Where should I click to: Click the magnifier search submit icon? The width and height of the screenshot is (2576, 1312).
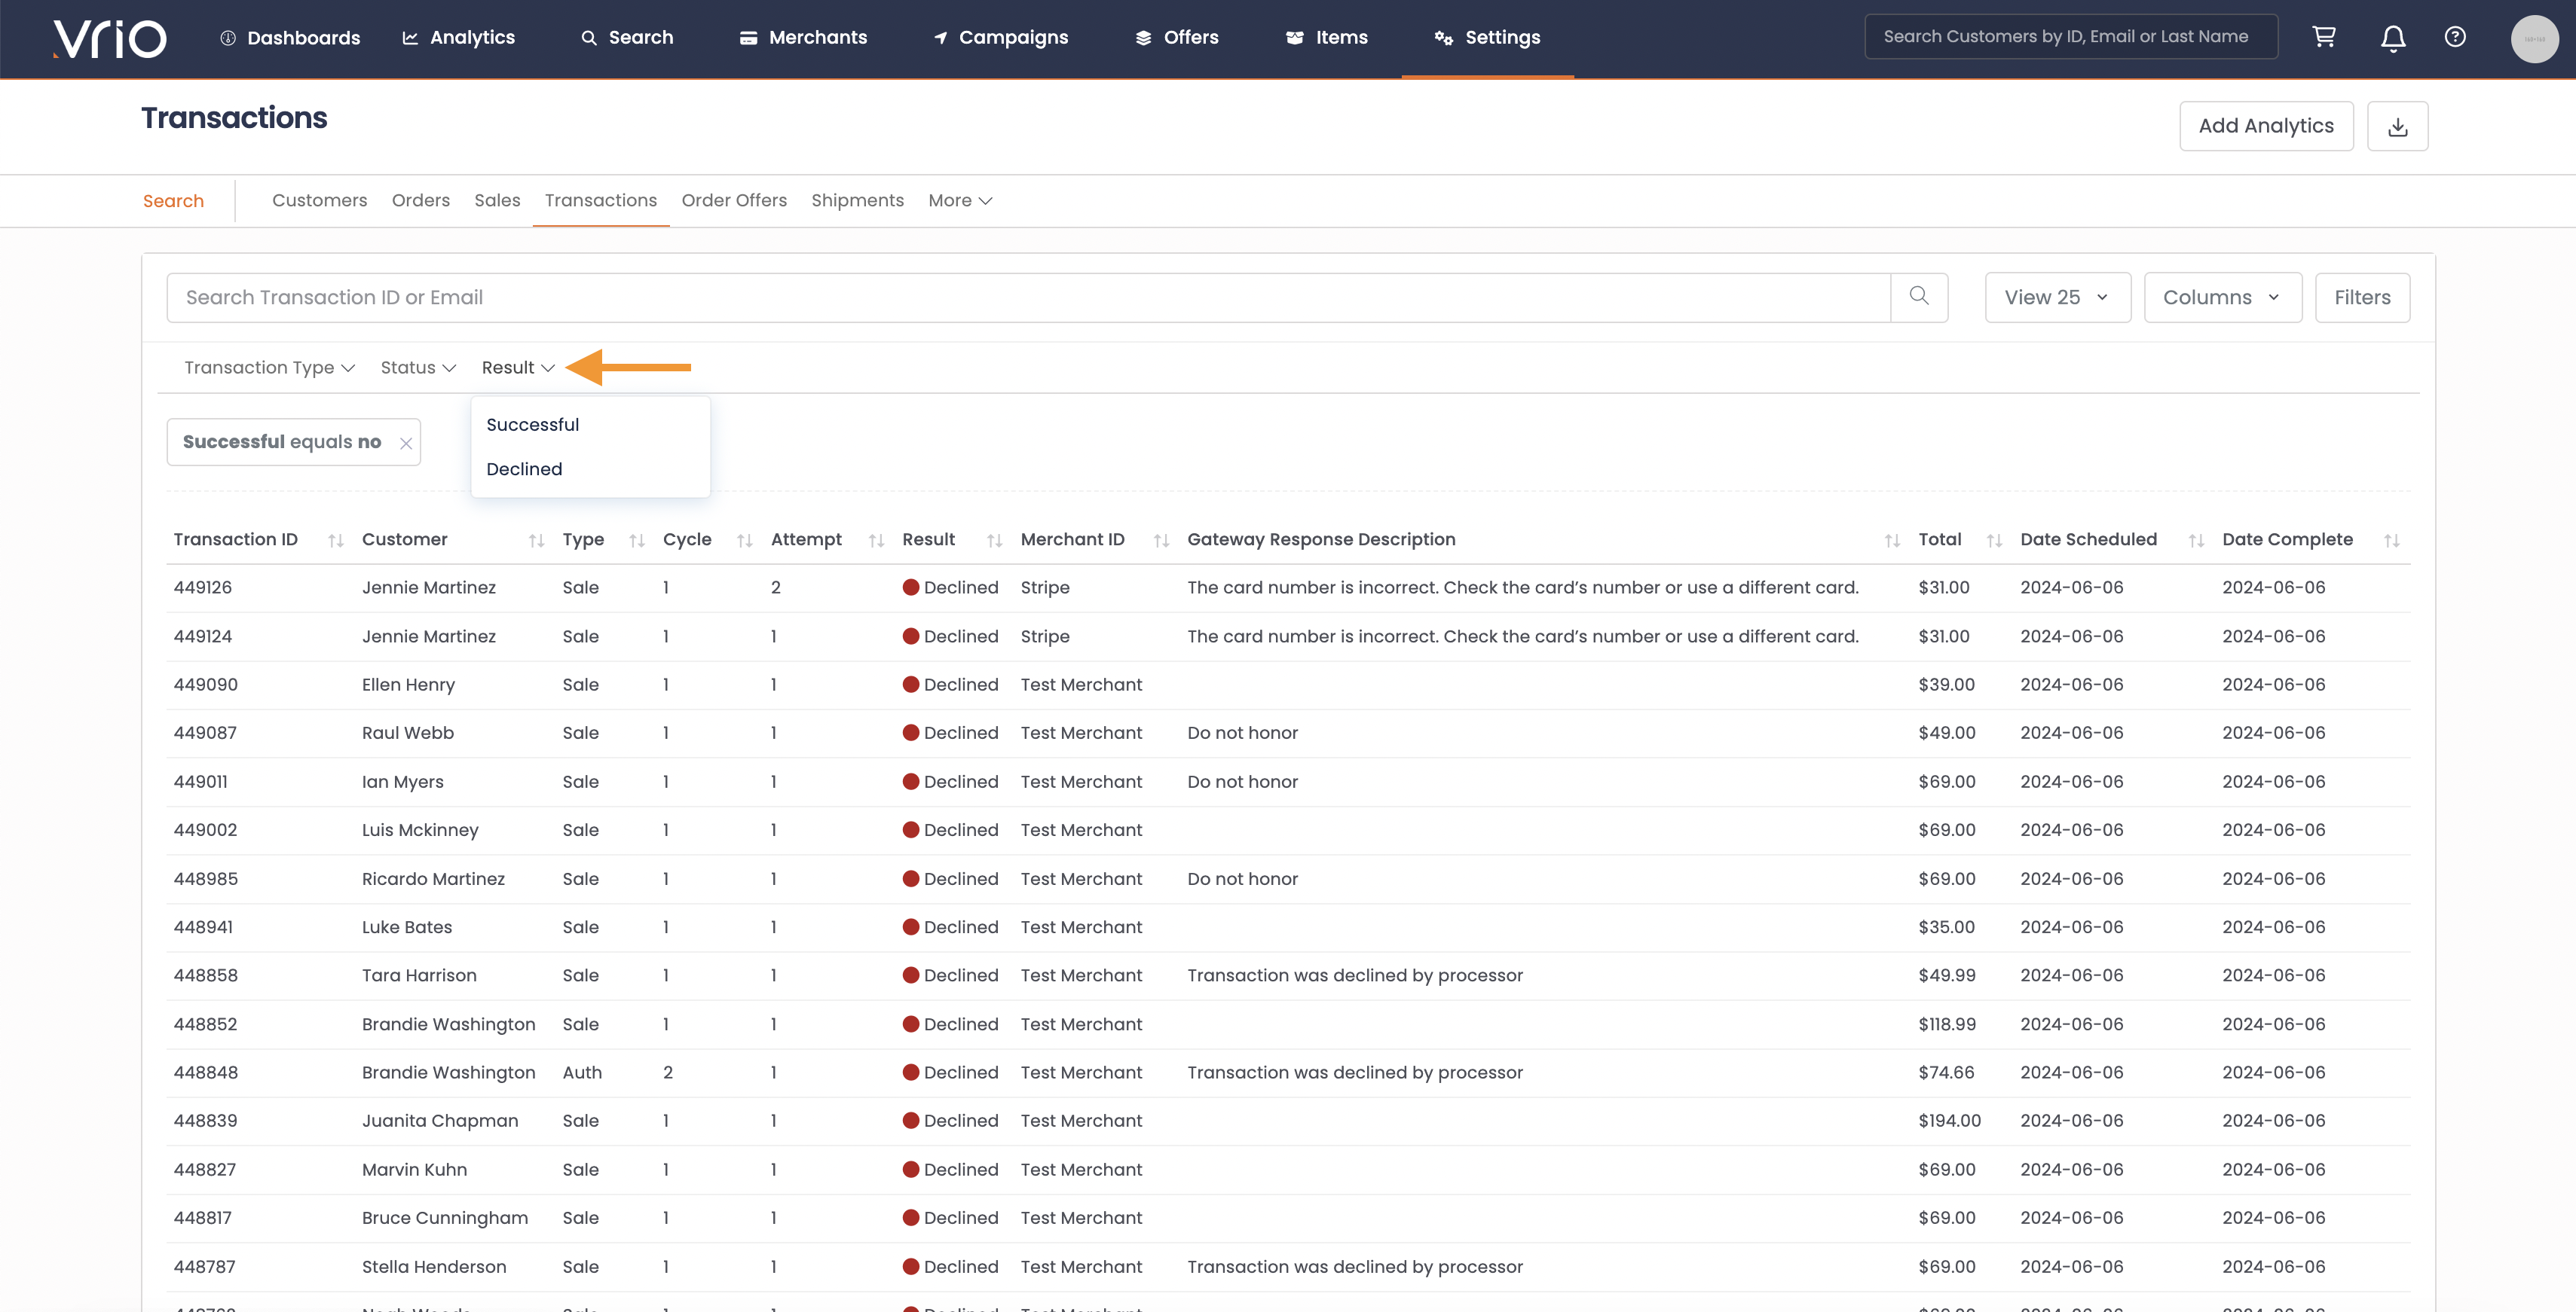(1919, 297)
